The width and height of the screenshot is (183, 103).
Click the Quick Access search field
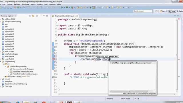click(x=143, y=11)
